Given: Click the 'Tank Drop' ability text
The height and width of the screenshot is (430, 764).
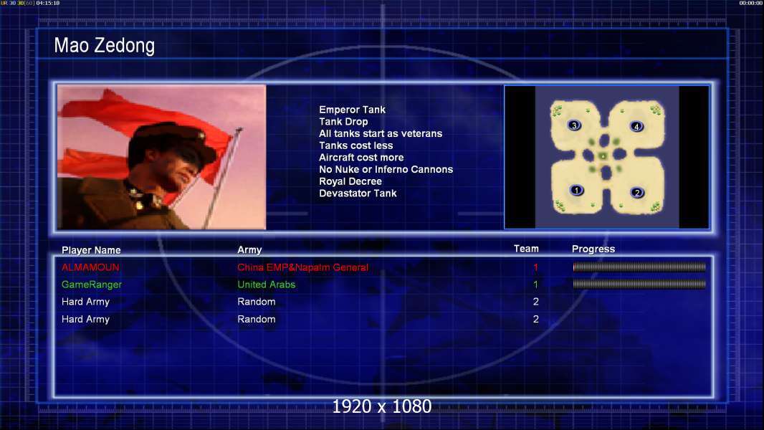Looking at the screenshot, I should pyautogui.click(x=343, y=122).
